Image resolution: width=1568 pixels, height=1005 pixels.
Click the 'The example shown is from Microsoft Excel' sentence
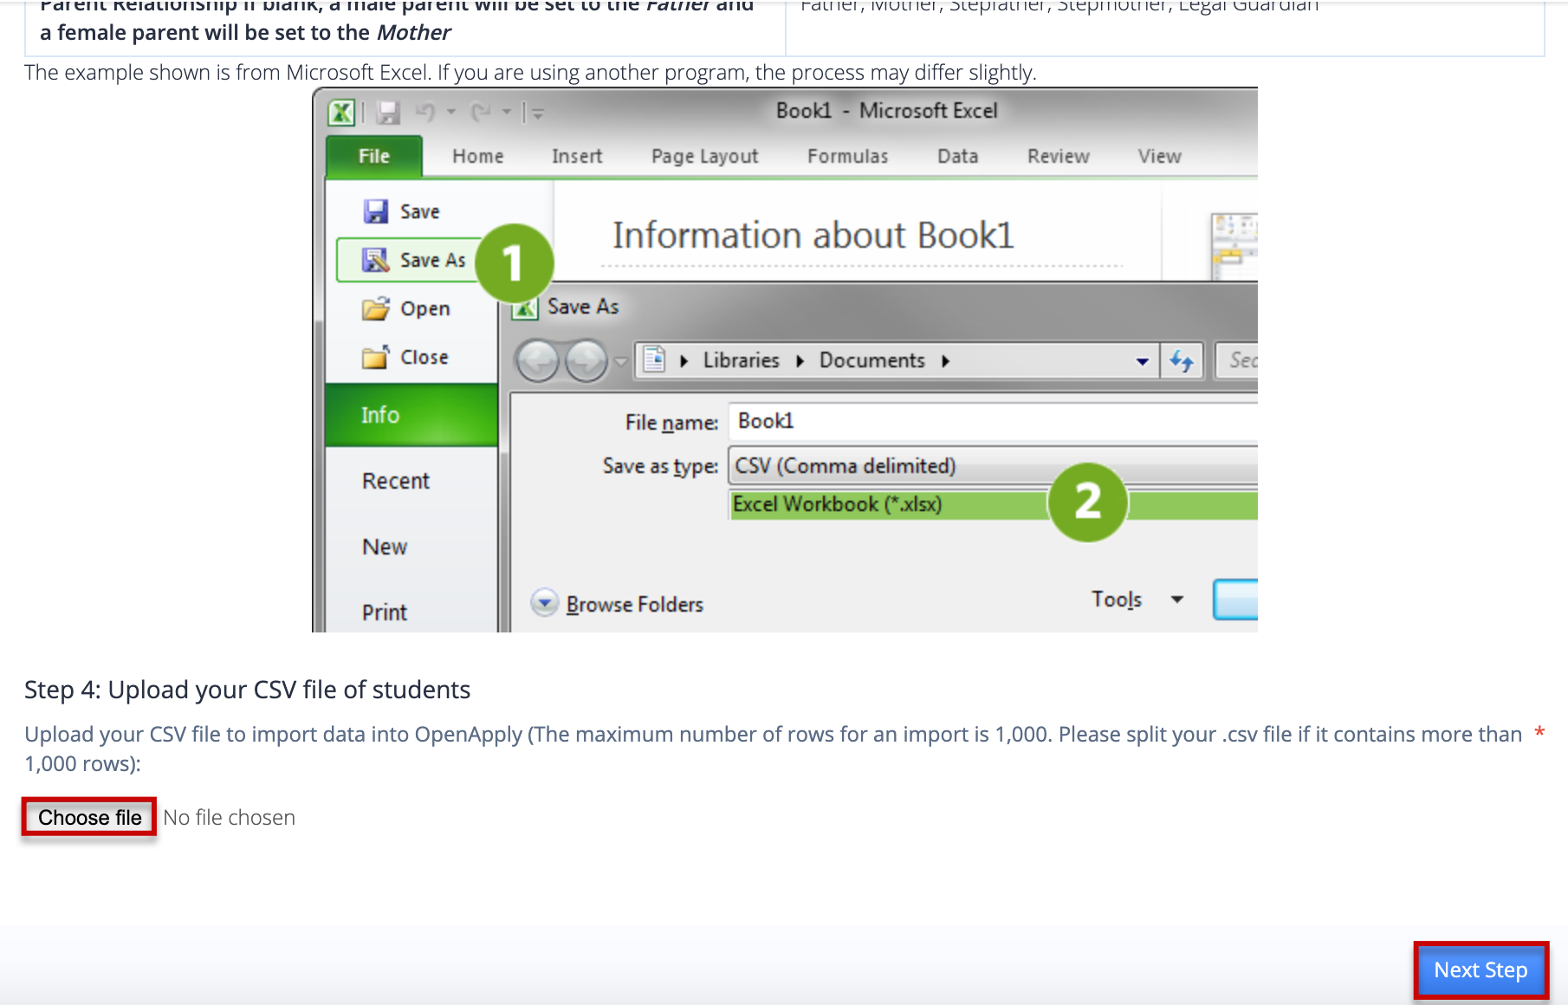(530, 73)
